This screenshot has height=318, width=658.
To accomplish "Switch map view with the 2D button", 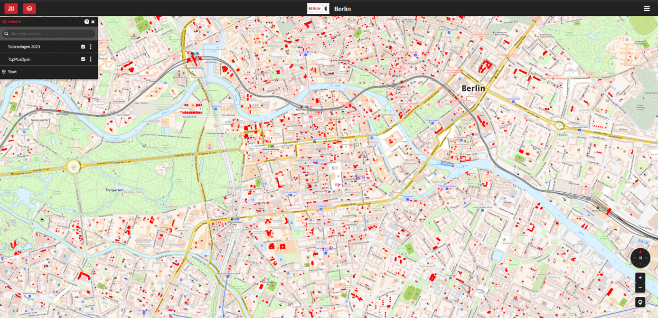I will [11, 8].
